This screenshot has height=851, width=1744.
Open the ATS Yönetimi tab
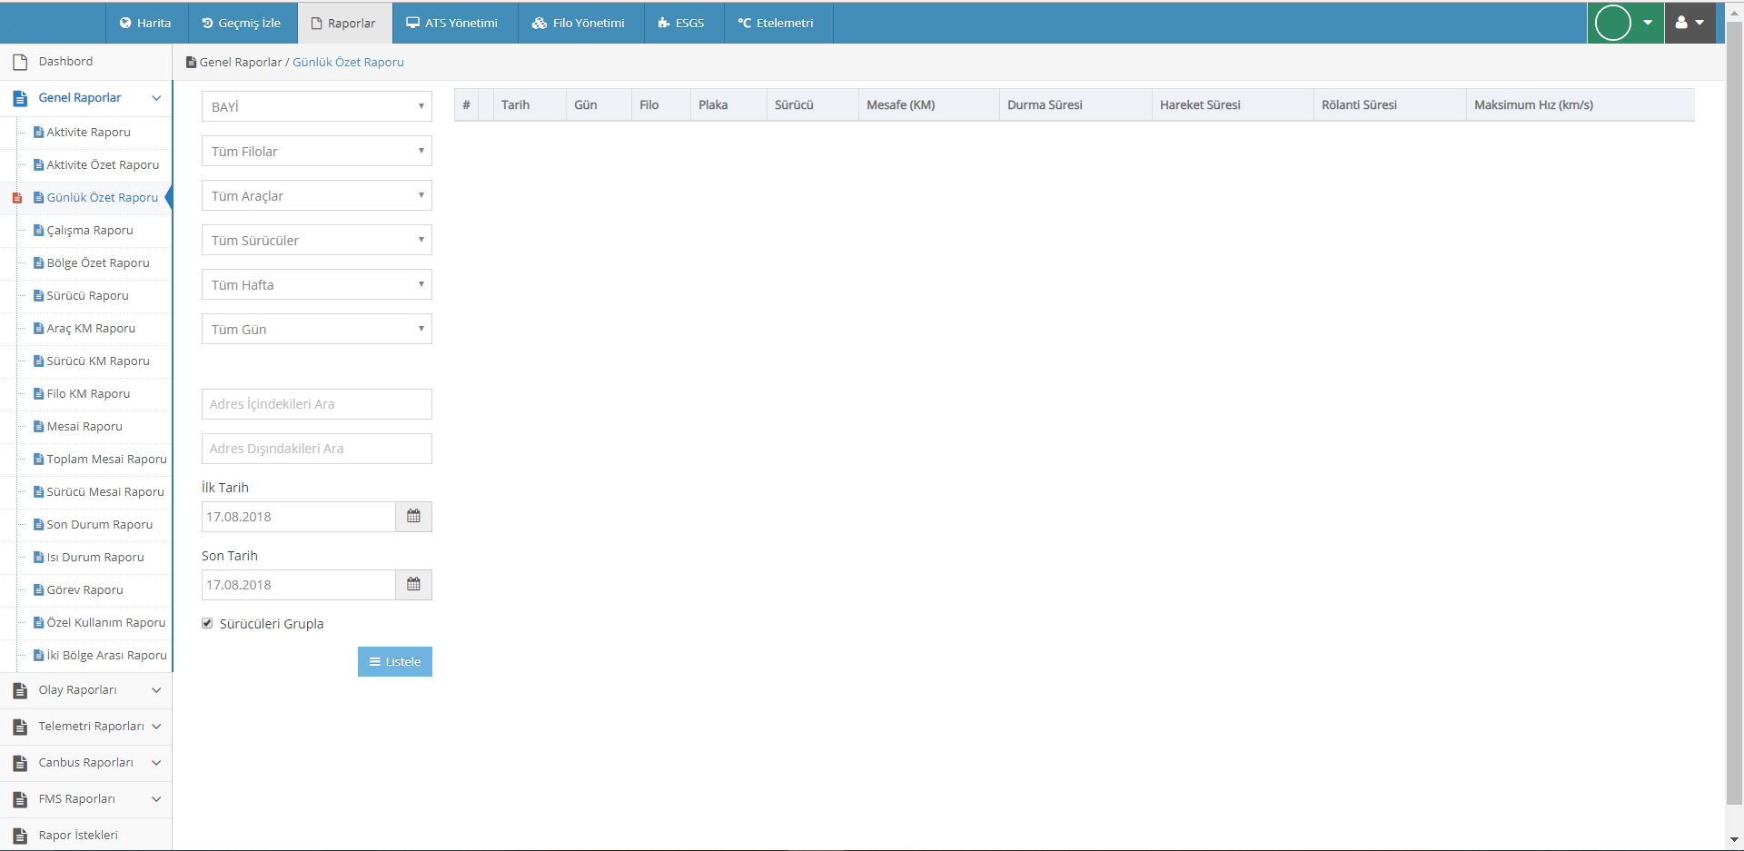point(452,23)
